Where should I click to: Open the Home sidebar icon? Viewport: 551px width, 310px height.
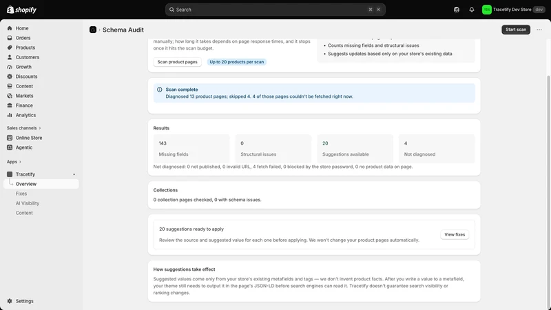click(x=10, y=28)
